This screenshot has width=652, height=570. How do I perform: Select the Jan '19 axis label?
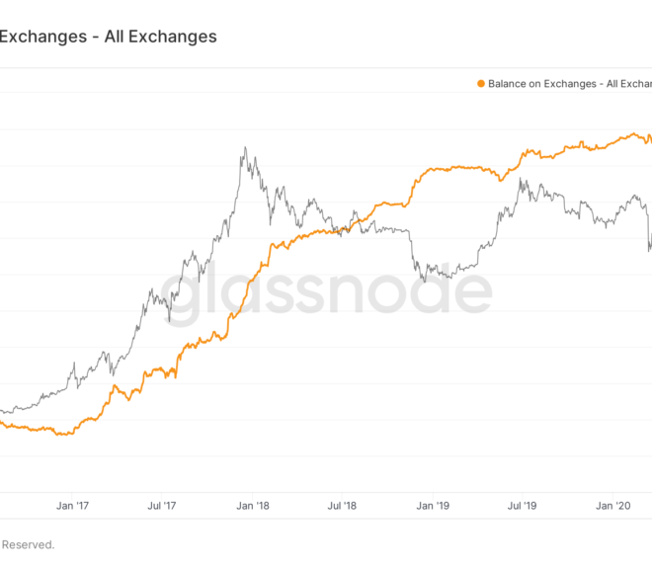(x=433, y=506)
